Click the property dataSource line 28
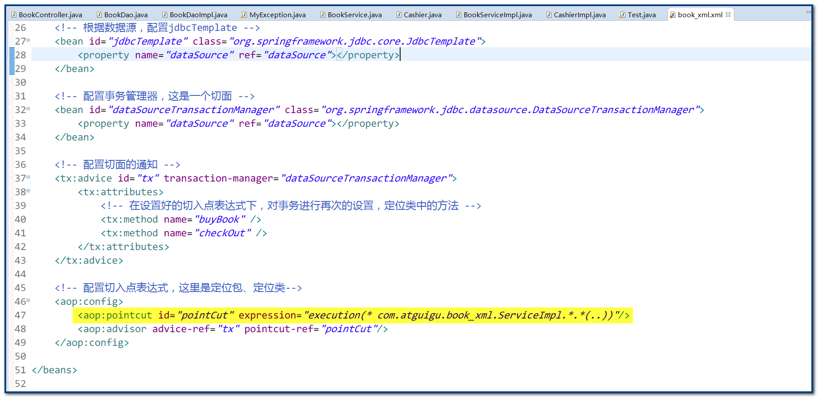Image resolution: width=818 pixels, height=398 pixels. pos(239,55)
